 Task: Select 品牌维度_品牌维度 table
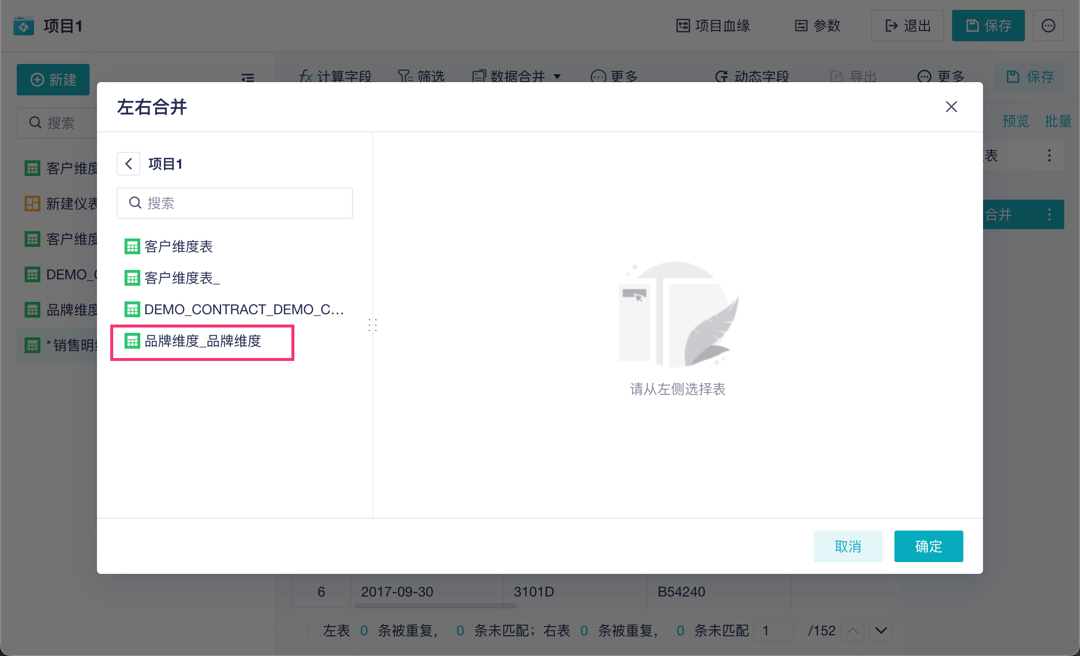point(202,341)
